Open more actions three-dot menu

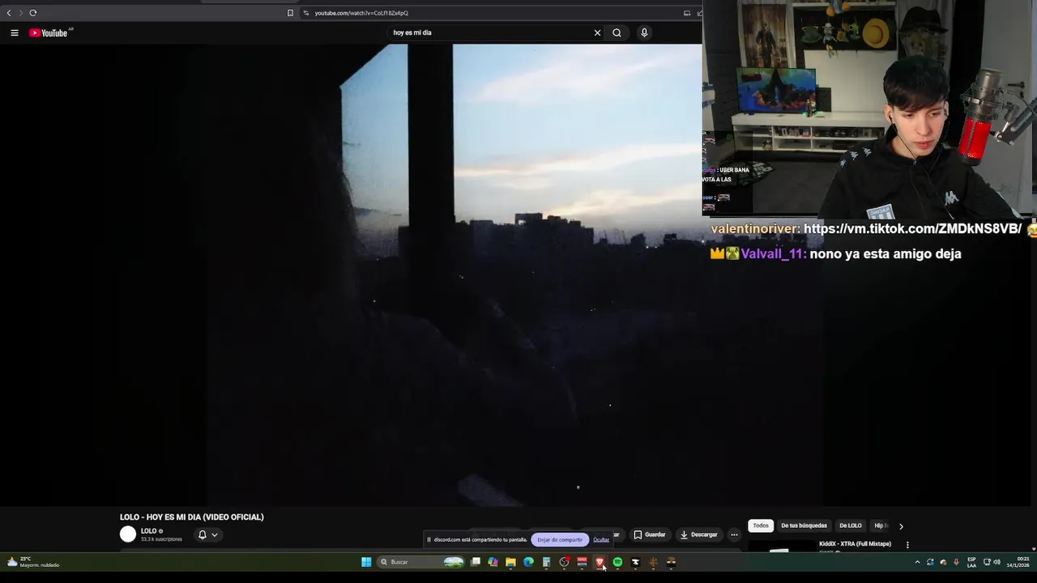coord(734,534)
